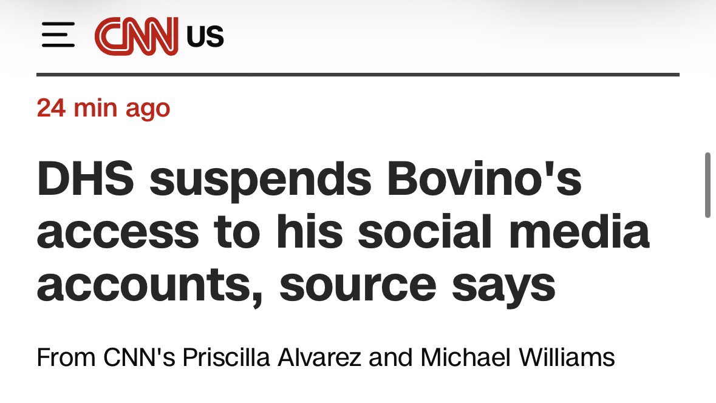Open the hamburger navigation menu
The image size is (716, 403).
(58, 35)
